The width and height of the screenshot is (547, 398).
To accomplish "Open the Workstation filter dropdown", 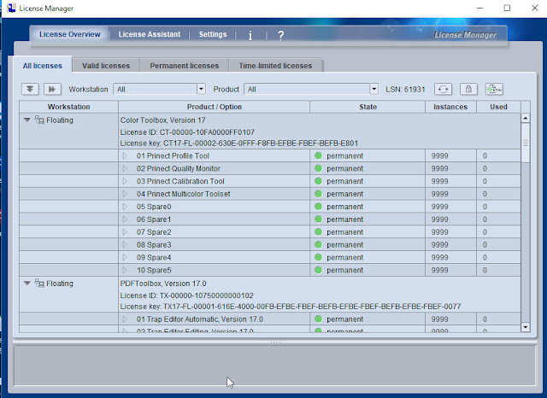I will tap(201, 89).
